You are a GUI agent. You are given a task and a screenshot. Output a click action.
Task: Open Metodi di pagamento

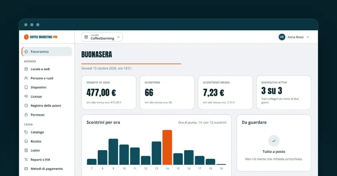[47, 169]
